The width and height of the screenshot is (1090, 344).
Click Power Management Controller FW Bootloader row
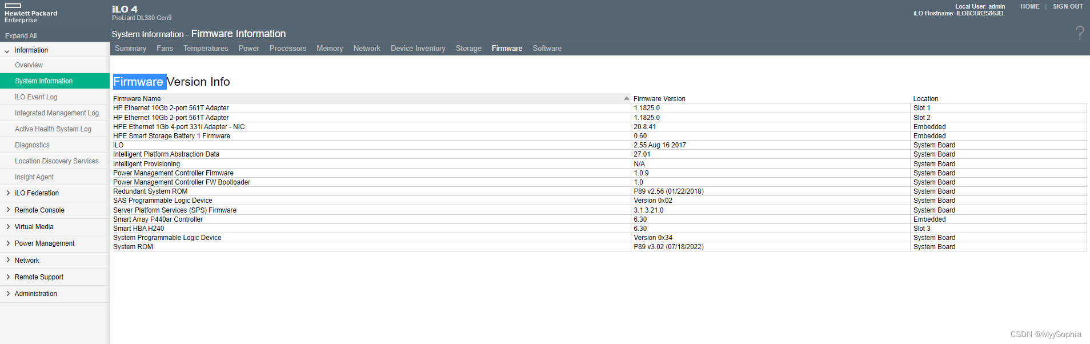(x=599, y=182)
